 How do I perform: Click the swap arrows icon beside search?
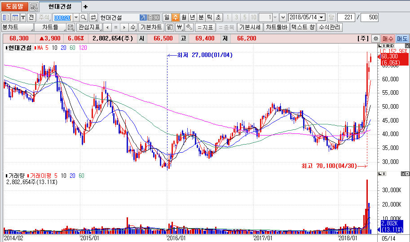click(x=93, y=18)
